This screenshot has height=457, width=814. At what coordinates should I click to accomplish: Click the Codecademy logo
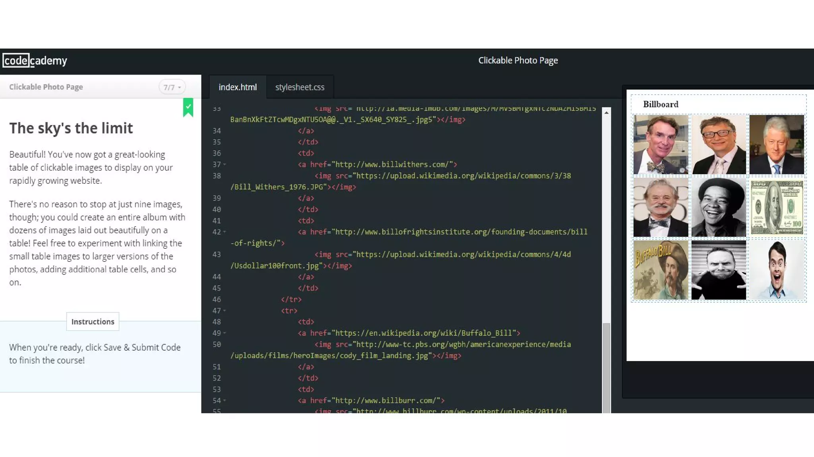pos(35,61)
